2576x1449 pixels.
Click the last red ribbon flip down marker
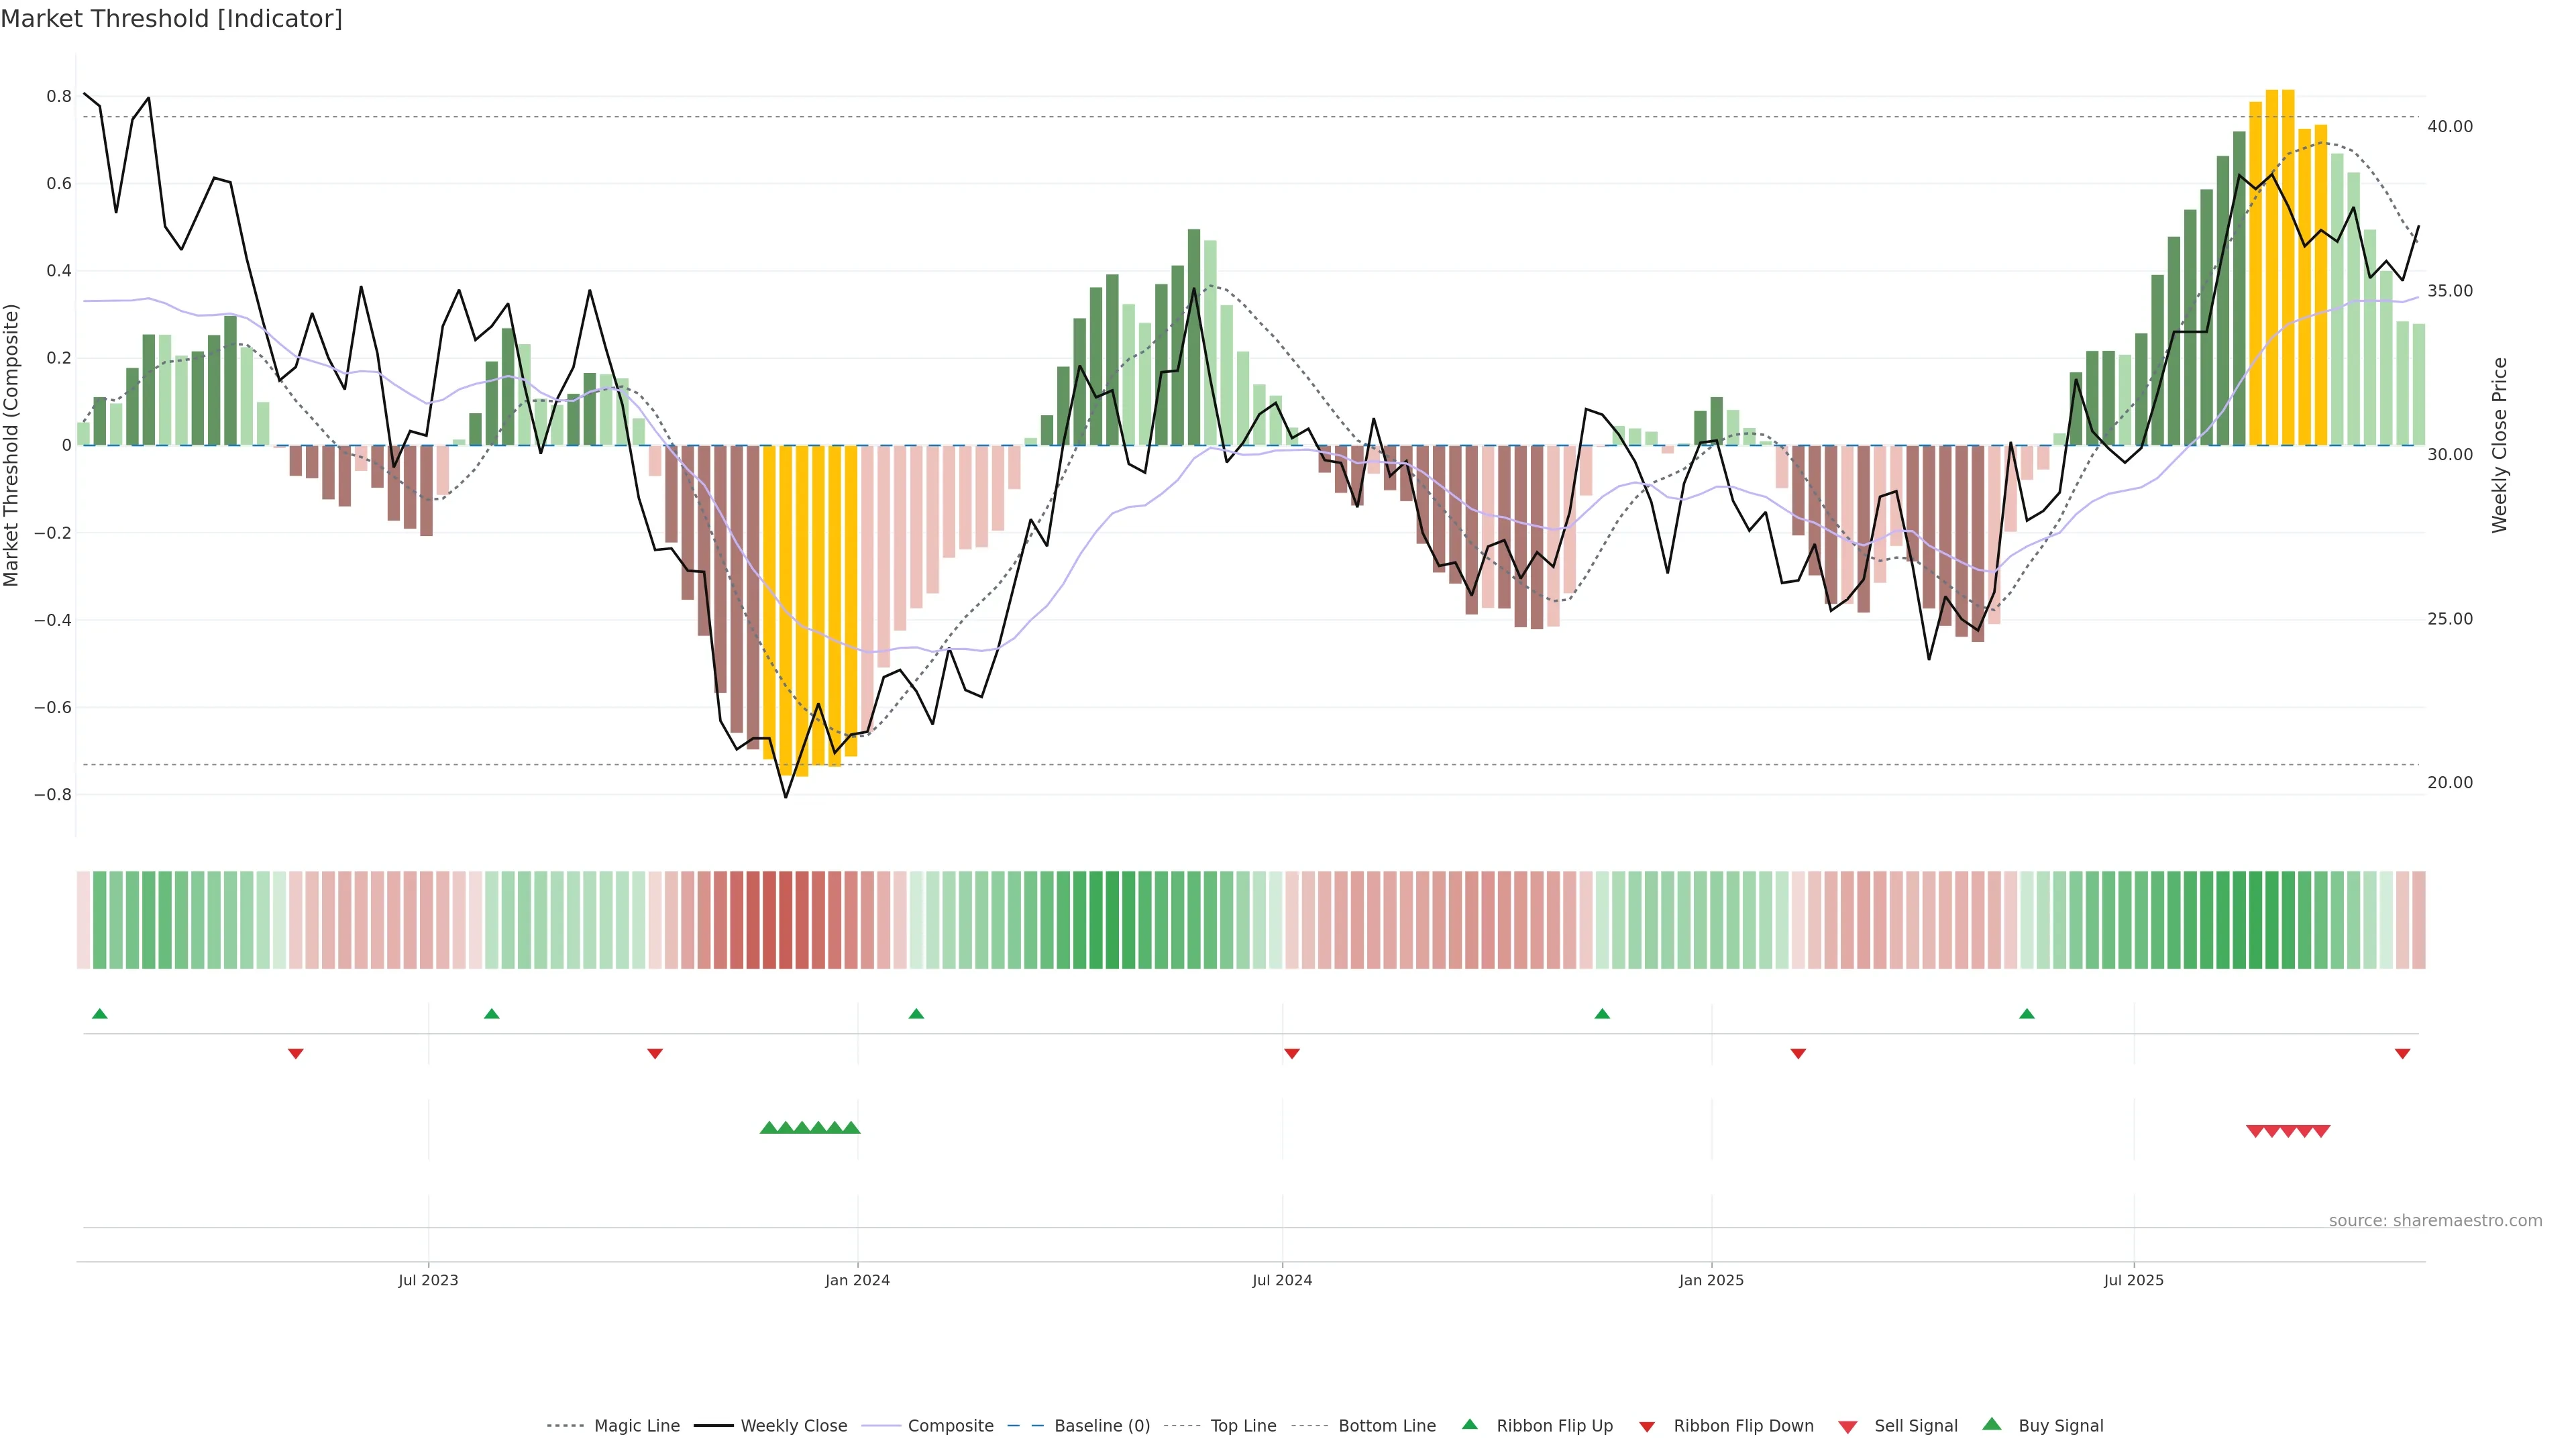[2402, 1054]
